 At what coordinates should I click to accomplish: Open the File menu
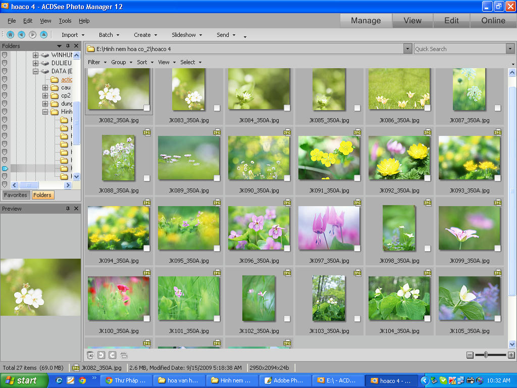(12, 21)
